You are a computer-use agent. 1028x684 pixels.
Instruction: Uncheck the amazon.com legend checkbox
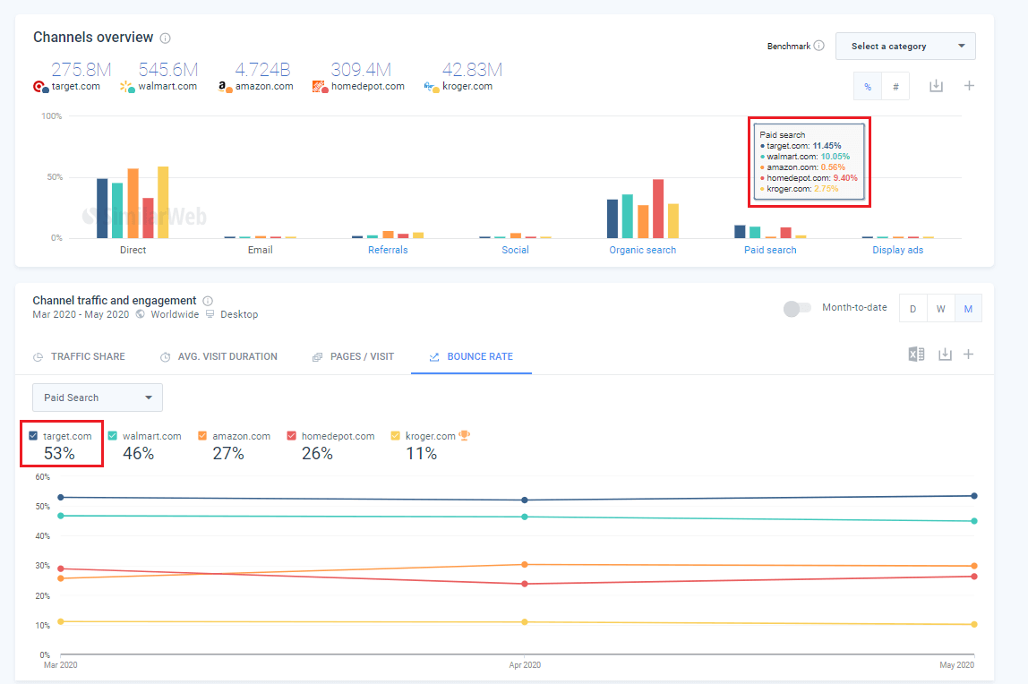(x=202, y=436)
